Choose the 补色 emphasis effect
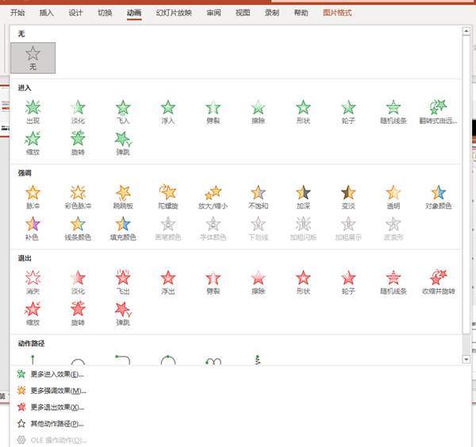 tap(33, 228)
